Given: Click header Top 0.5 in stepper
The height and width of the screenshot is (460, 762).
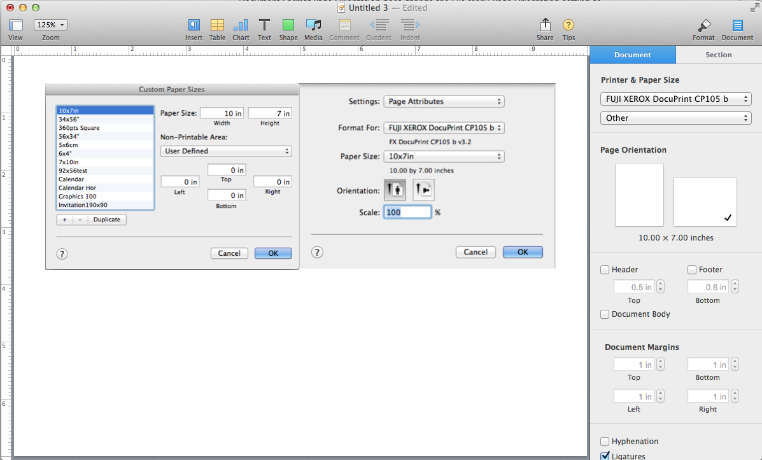Looking at the screenshot, I should coord(660,286).
